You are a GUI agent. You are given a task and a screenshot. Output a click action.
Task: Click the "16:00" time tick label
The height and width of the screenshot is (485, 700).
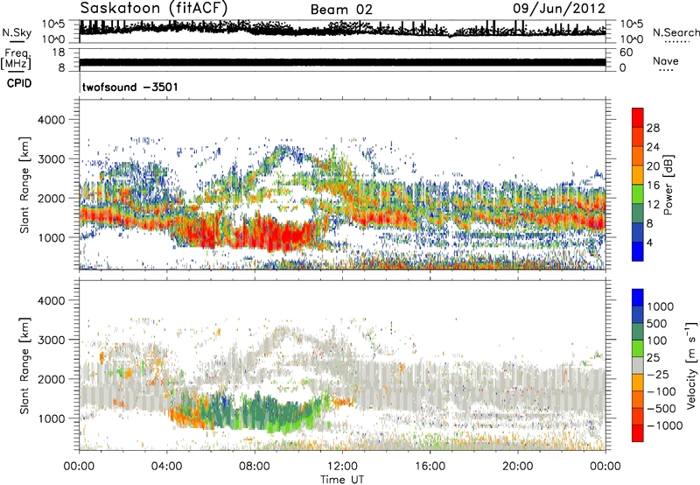[x=430, y=467]
